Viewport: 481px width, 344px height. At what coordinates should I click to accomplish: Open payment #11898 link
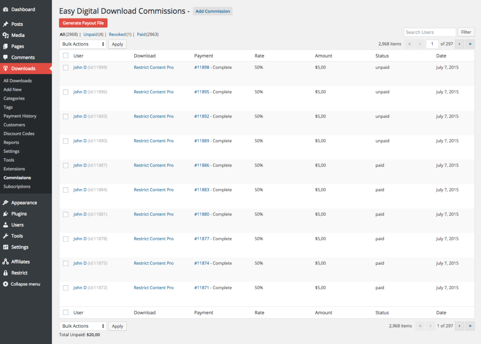tap(202, 67)
